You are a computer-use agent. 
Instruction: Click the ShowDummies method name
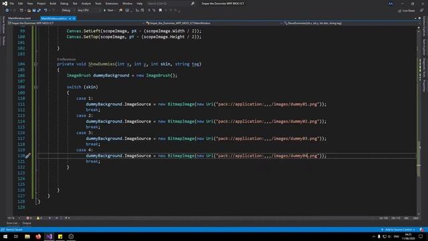click(101, 64)
